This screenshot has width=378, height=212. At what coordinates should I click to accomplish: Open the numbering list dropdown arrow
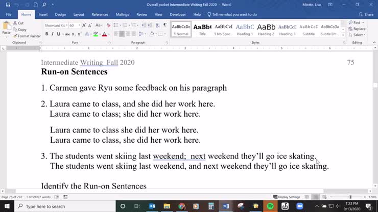[x=129, y=25]
